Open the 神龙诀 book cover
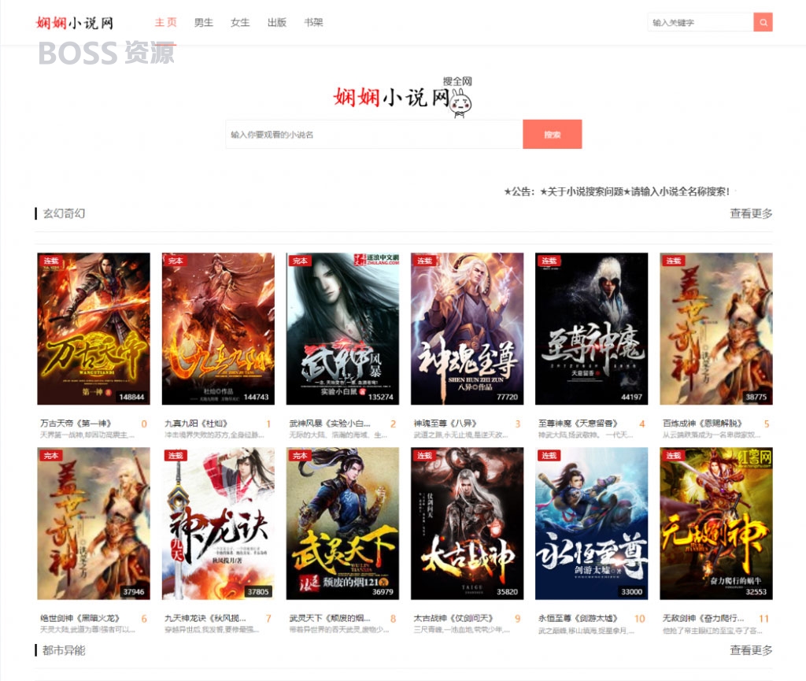The image size is (806, 681). pyautogui.click(x=218, y=524)
